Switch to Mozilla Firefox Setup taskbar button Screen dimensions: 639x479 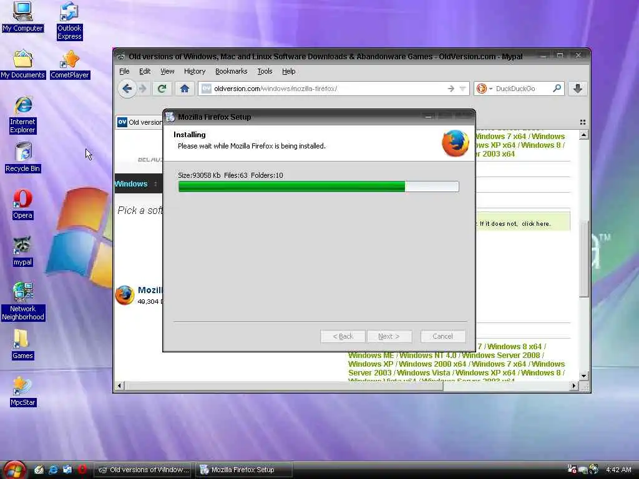(244, 470)
